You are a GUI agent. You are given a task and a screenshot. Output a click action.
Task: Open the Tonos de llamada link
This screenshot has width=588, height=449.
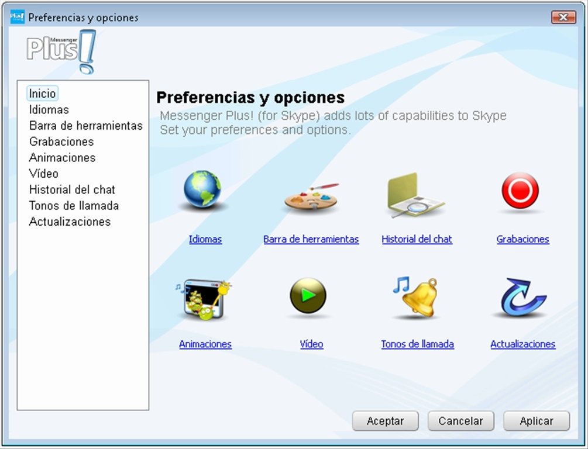pyautogui.click(x=417, y=344)
